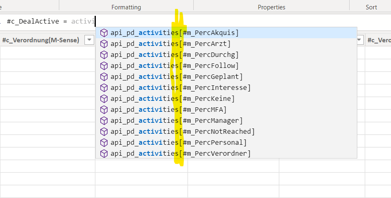Pick suggestion api_pd_activities[#m_PercVerordner]
Screen dimensions: 391x198
(x=226, y=154)
